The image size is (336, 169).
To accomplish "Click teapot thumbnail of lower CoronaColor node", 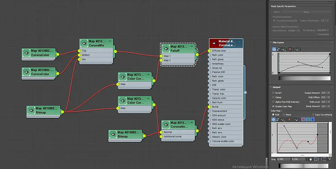I will 26,72.
